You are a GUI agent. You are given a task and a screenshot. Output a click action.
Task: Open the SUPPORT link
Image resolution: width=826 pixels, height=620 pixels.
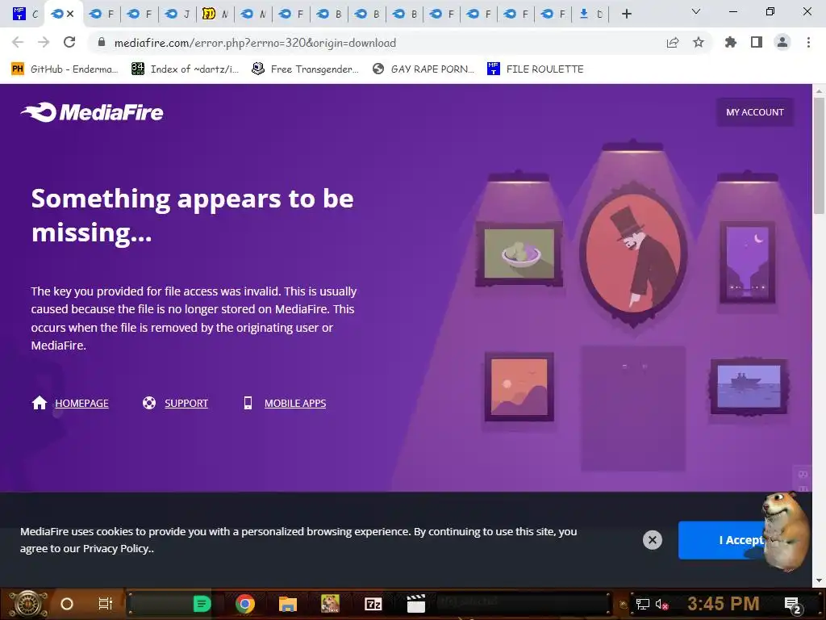[186, 404]
